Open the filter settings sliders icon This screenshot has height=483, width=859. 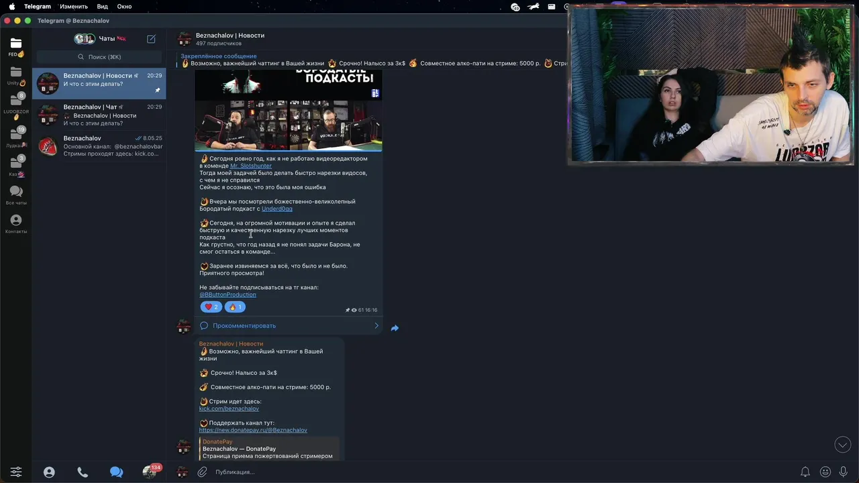(16, 472)
